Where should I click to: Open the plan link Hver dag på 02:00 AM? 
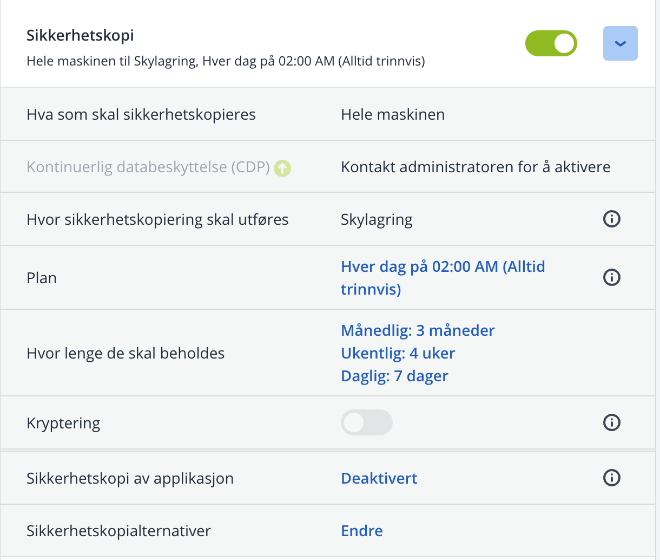(x=443, y=278)
